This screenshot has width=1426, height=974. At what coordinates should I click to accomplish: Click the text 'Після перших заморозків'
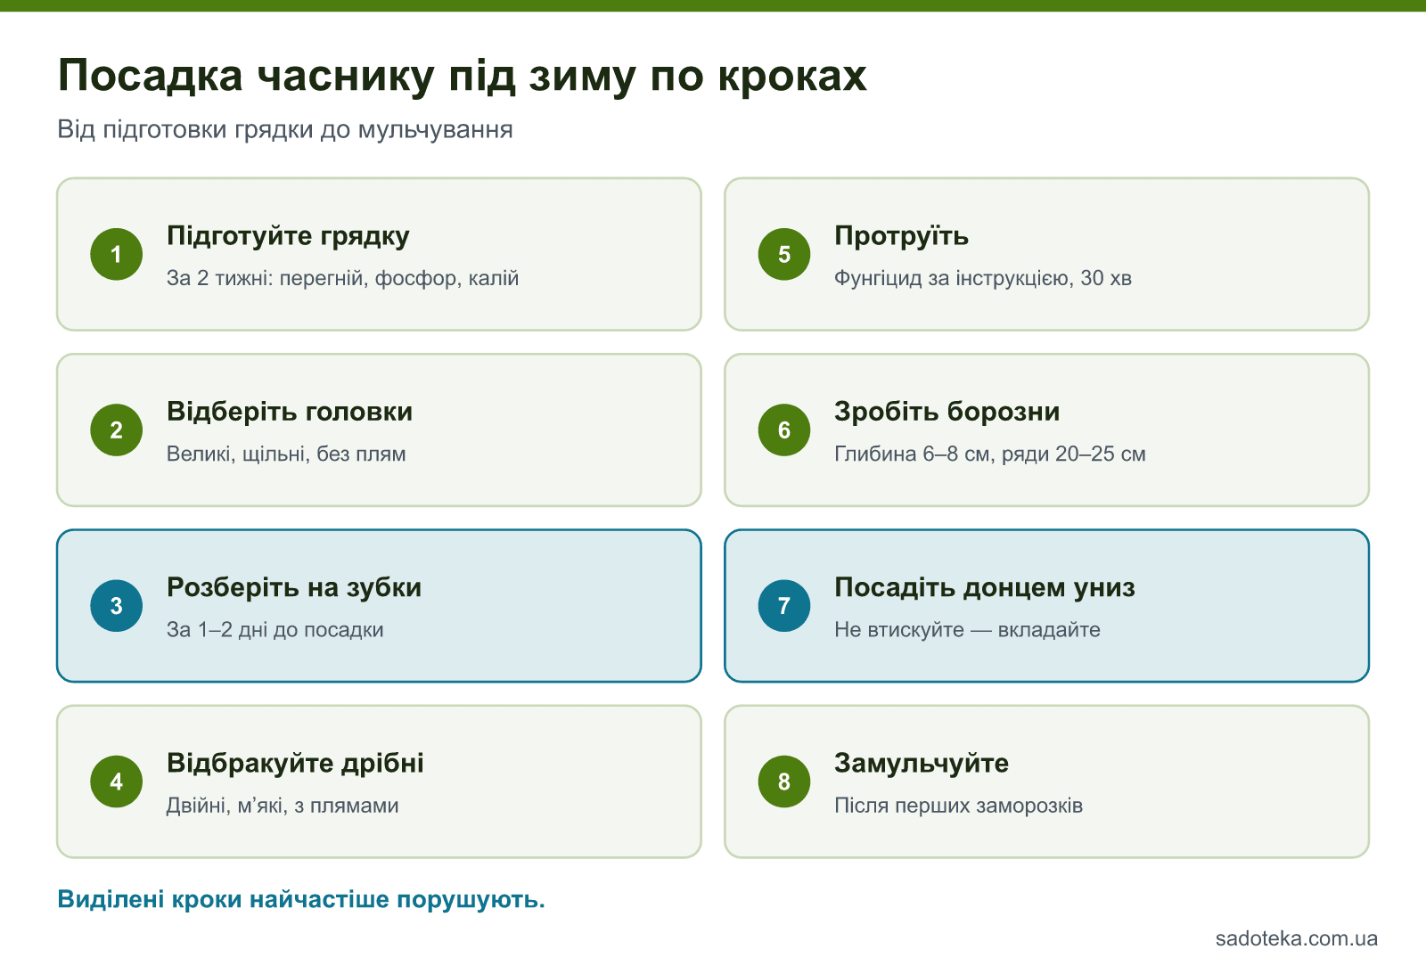pos(958,806)
